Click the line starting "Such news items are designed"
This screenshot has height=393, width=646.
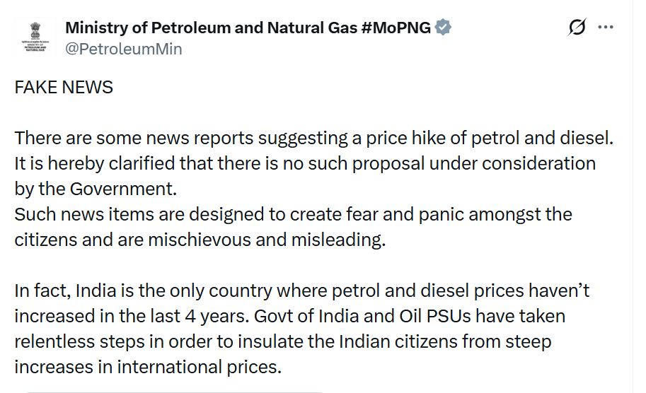click(x=293, y=213)
